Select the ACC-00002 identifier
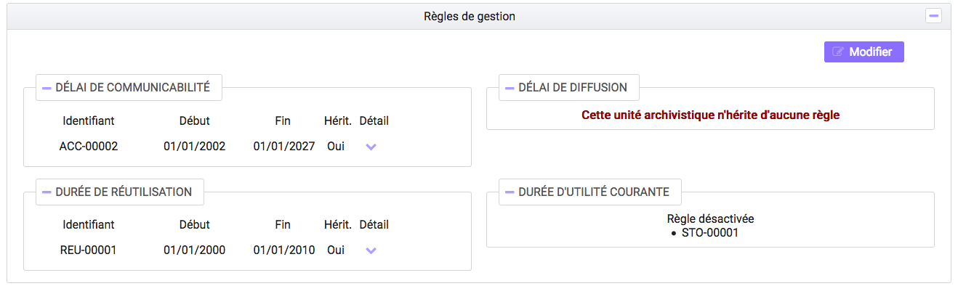The height and width of the screenshot is (286, 958). click(x=89, y=147)
